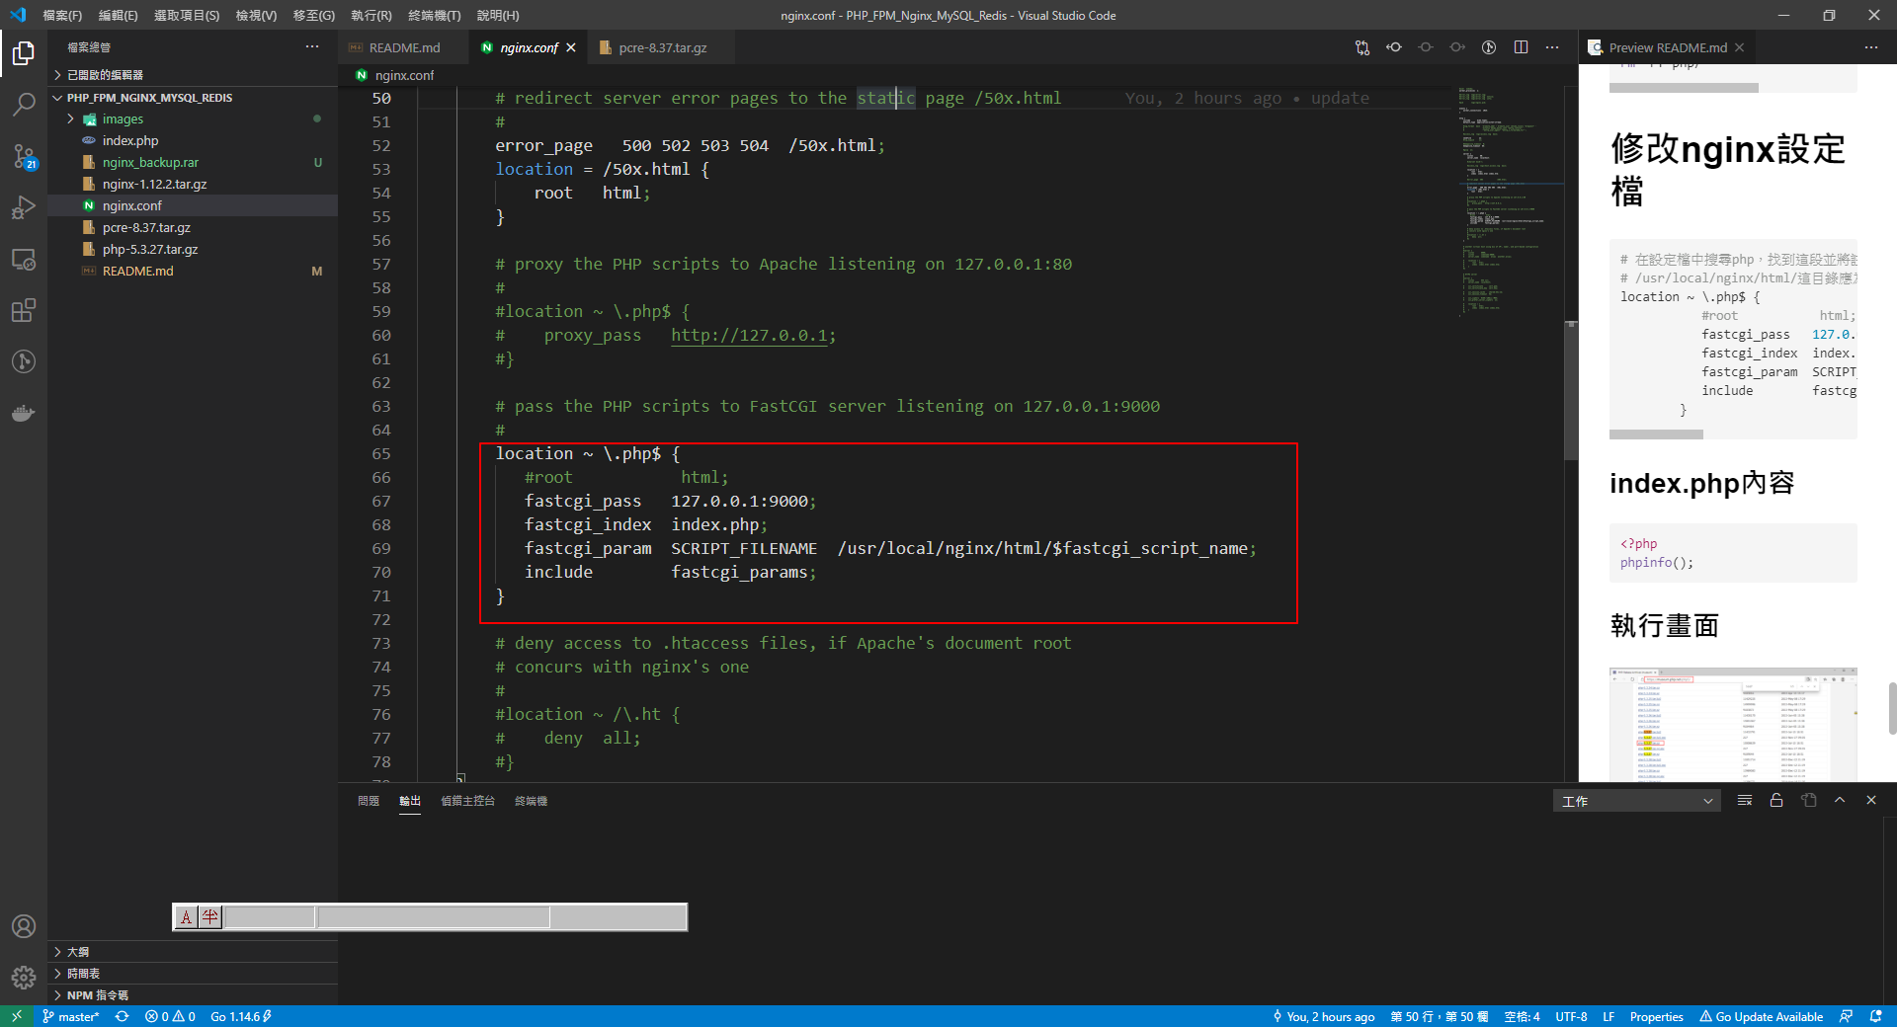Open the Selection menu
The width and height of the screenshot is (1897, 1027).
tap(187, 15)
